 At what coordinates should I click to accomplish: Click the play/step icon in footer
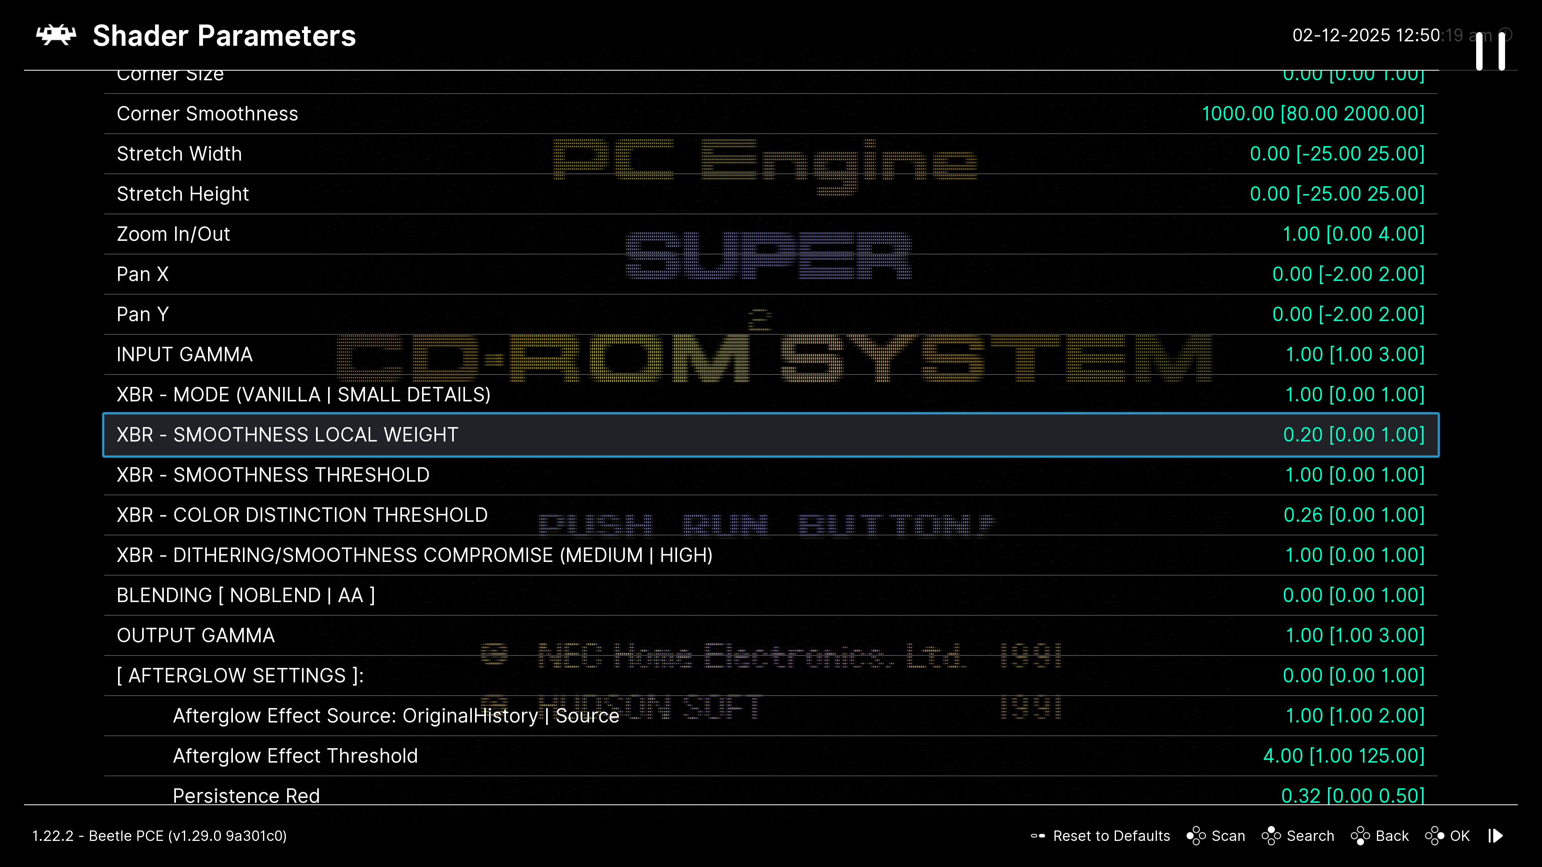pos(1496,836)
